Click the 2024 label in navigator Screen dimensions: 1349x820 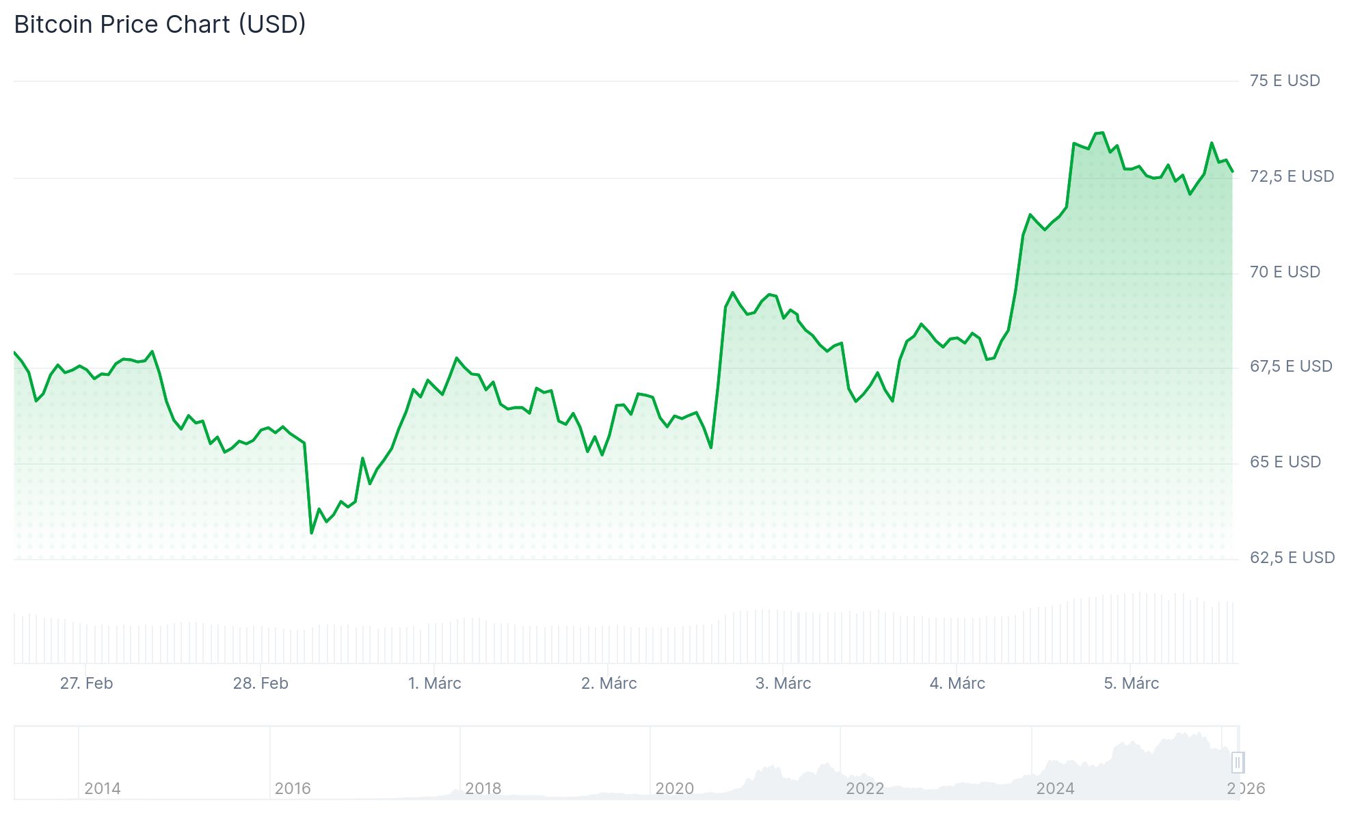point(1055,789)
